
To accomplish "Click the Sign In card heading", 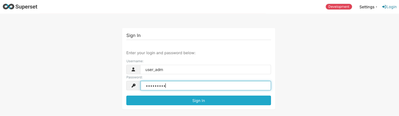I will [x=133, y=36].
